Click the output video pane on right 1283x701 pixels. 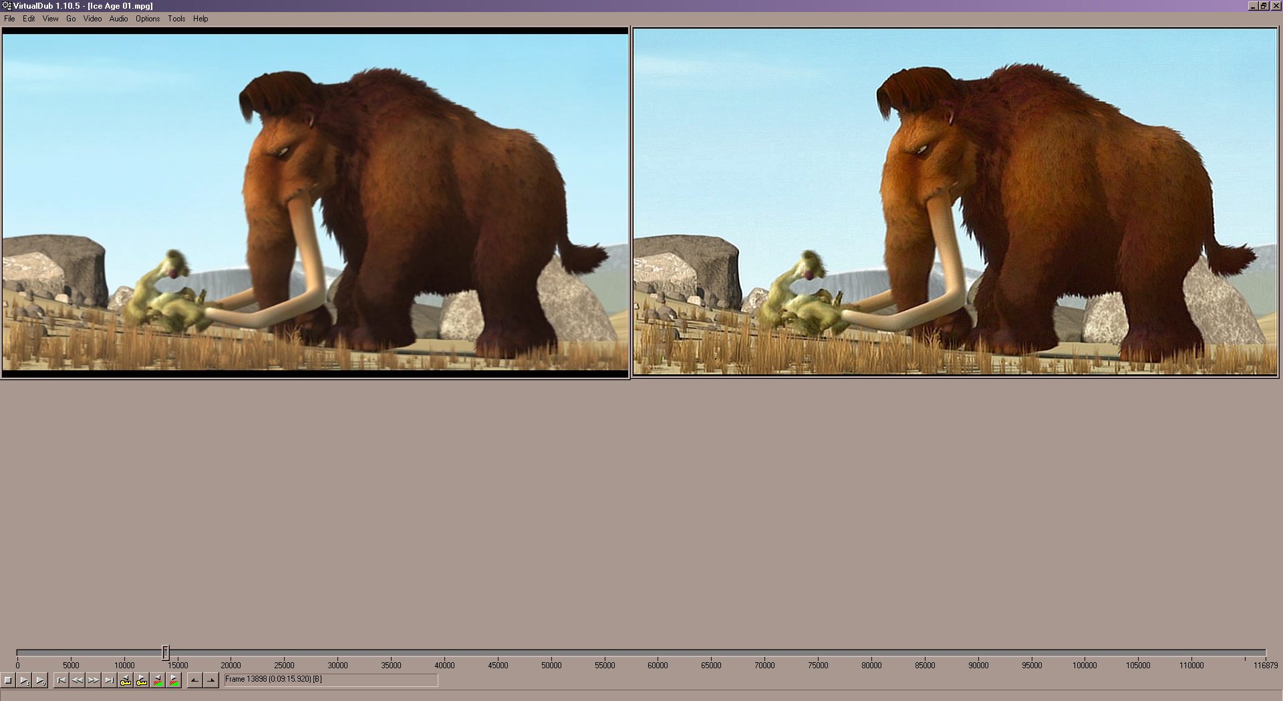955,201
